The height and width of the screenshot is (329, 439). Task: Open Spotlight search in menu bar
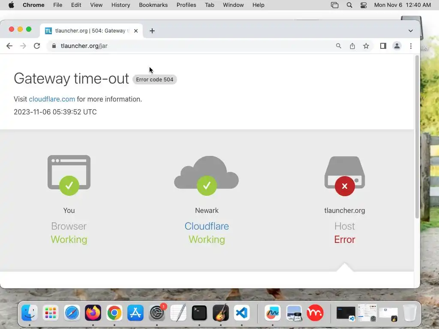coord(349,5)
